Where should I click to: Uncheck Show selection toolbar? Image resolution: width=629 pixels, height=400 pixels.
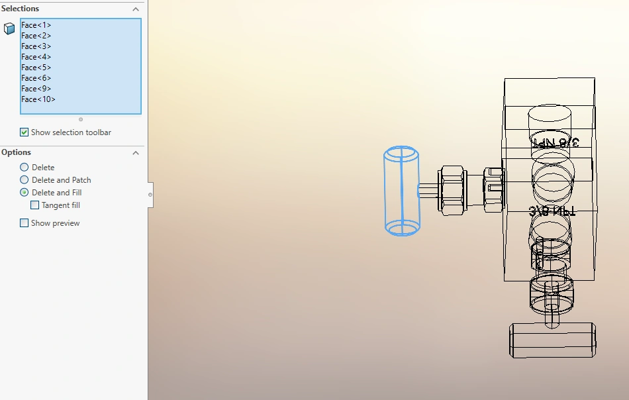click(x=24, y=132)
